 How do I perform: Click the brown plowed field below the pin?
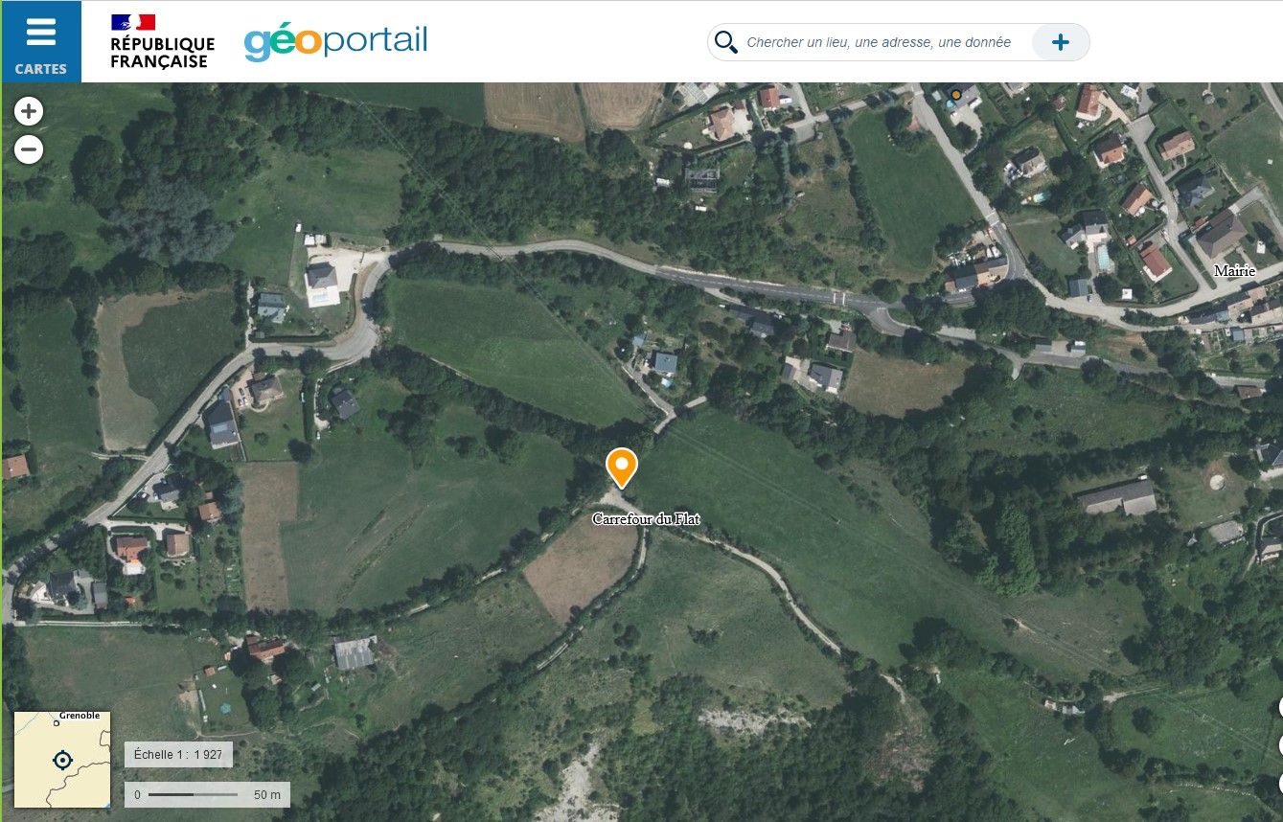click(x=581, y=565)
